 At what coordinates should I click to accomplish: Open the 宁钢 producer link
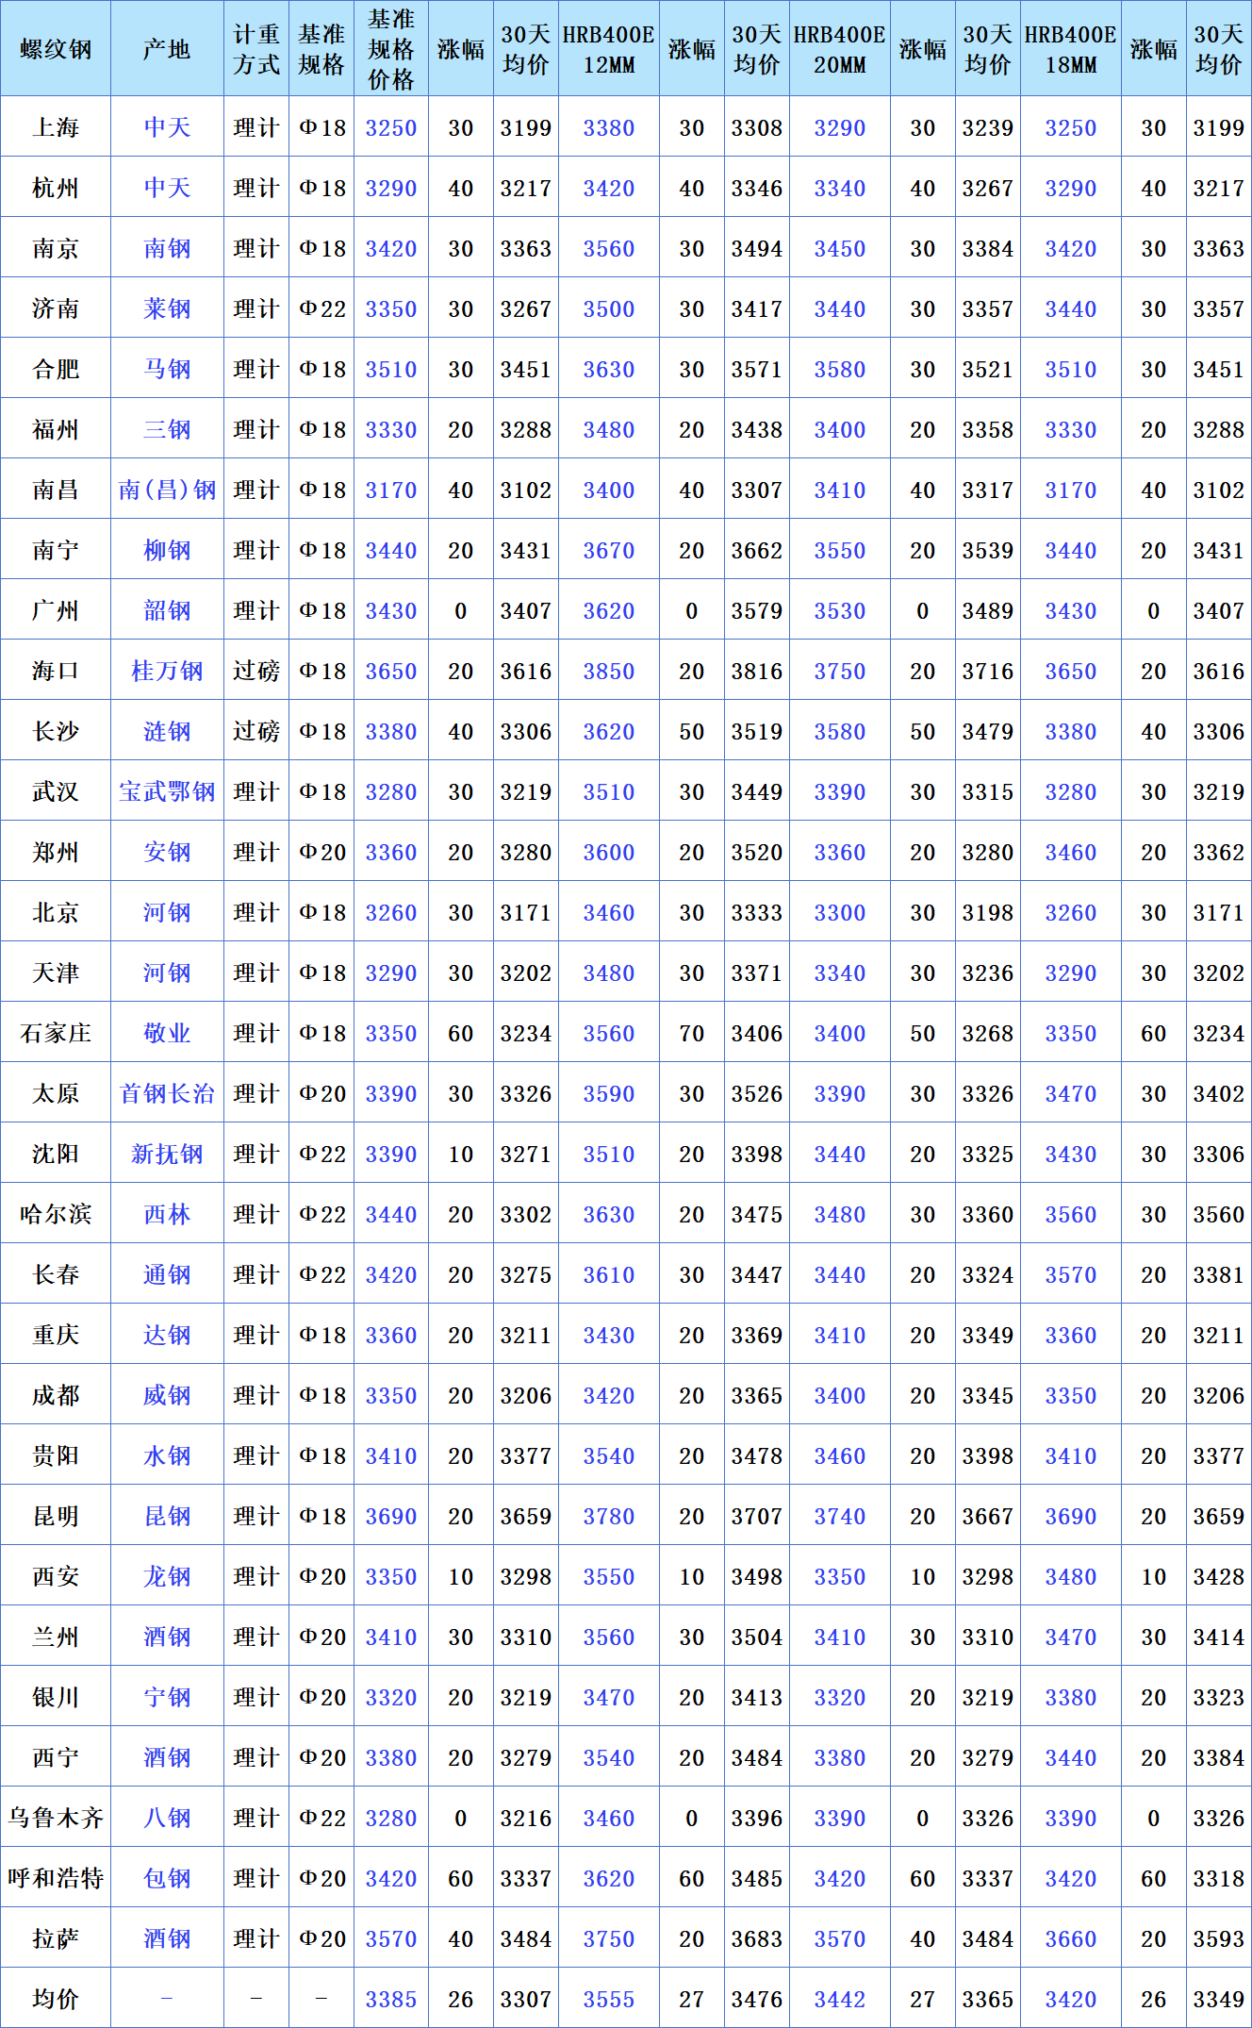[x=167, y=1697]
